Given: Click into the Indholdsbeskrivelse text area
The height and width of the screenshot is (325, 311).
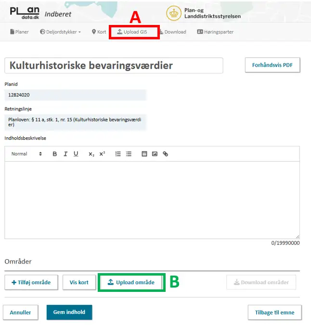Looking at the screenshot, I should pyautogui.click(x=152, y=199).
